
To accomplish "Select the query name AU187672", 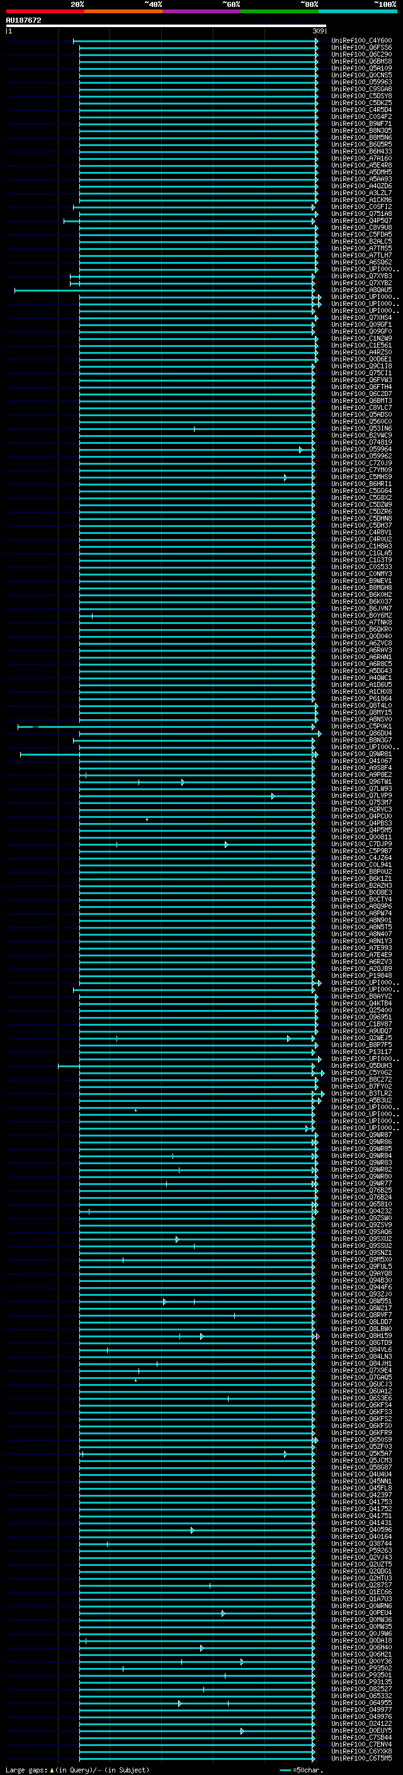I will (23, 20).
